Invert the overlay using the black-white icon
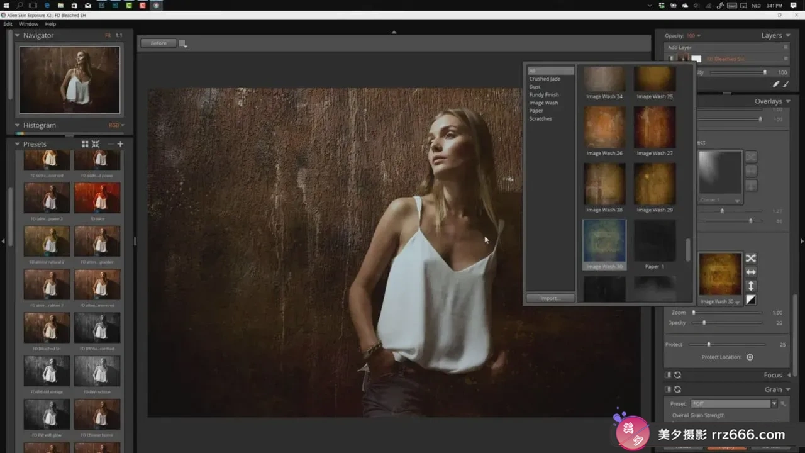 pyautogui.click(x=751, y=300)
